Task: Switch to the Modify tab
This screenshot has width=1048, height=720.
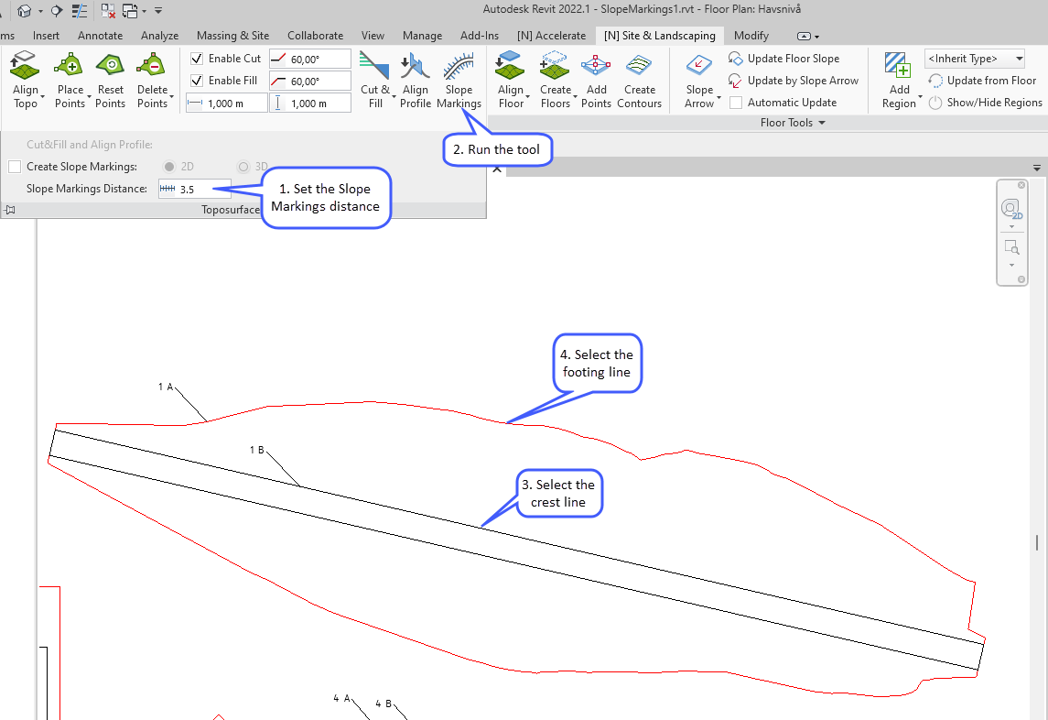Action: click(751, 36)
